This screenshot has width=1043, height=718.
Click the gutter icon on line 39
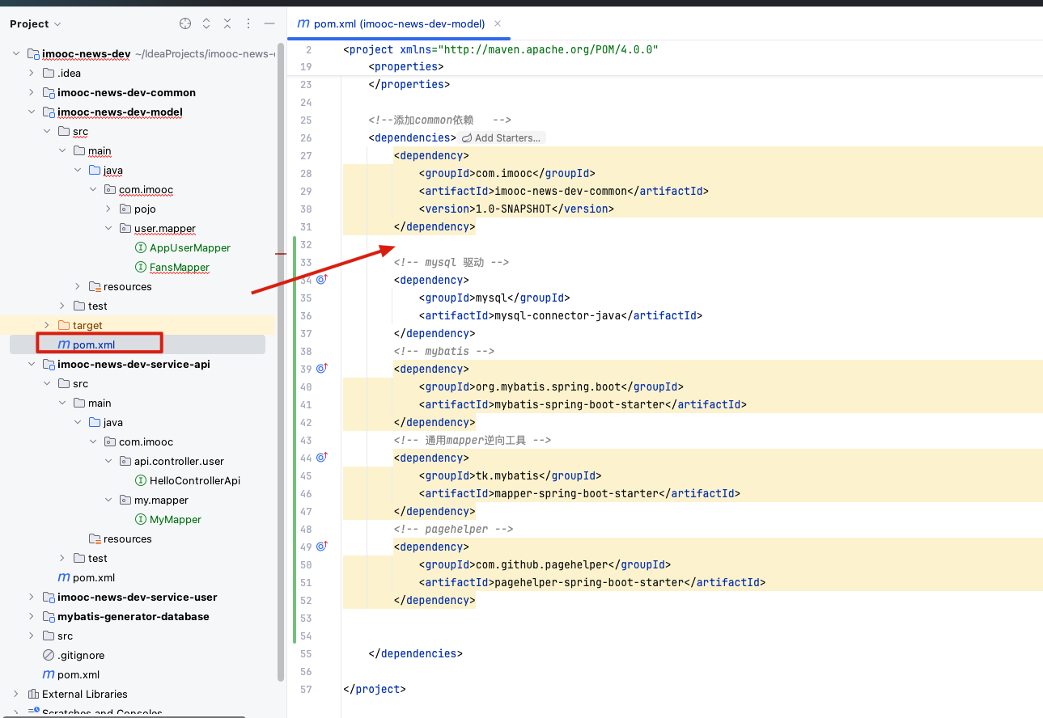[x=321, y=369]
